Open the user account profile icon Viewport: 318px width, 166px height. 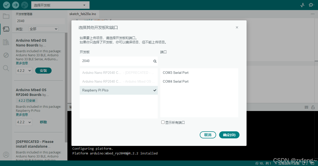click(x=6, y=155)
